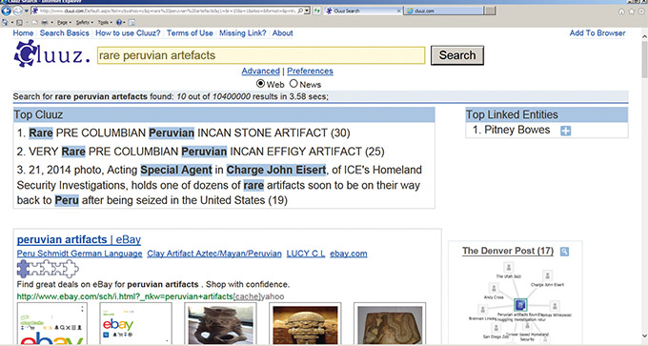Open the Preferences link
Screen dimensions: 648x346
tap(310, 71)
